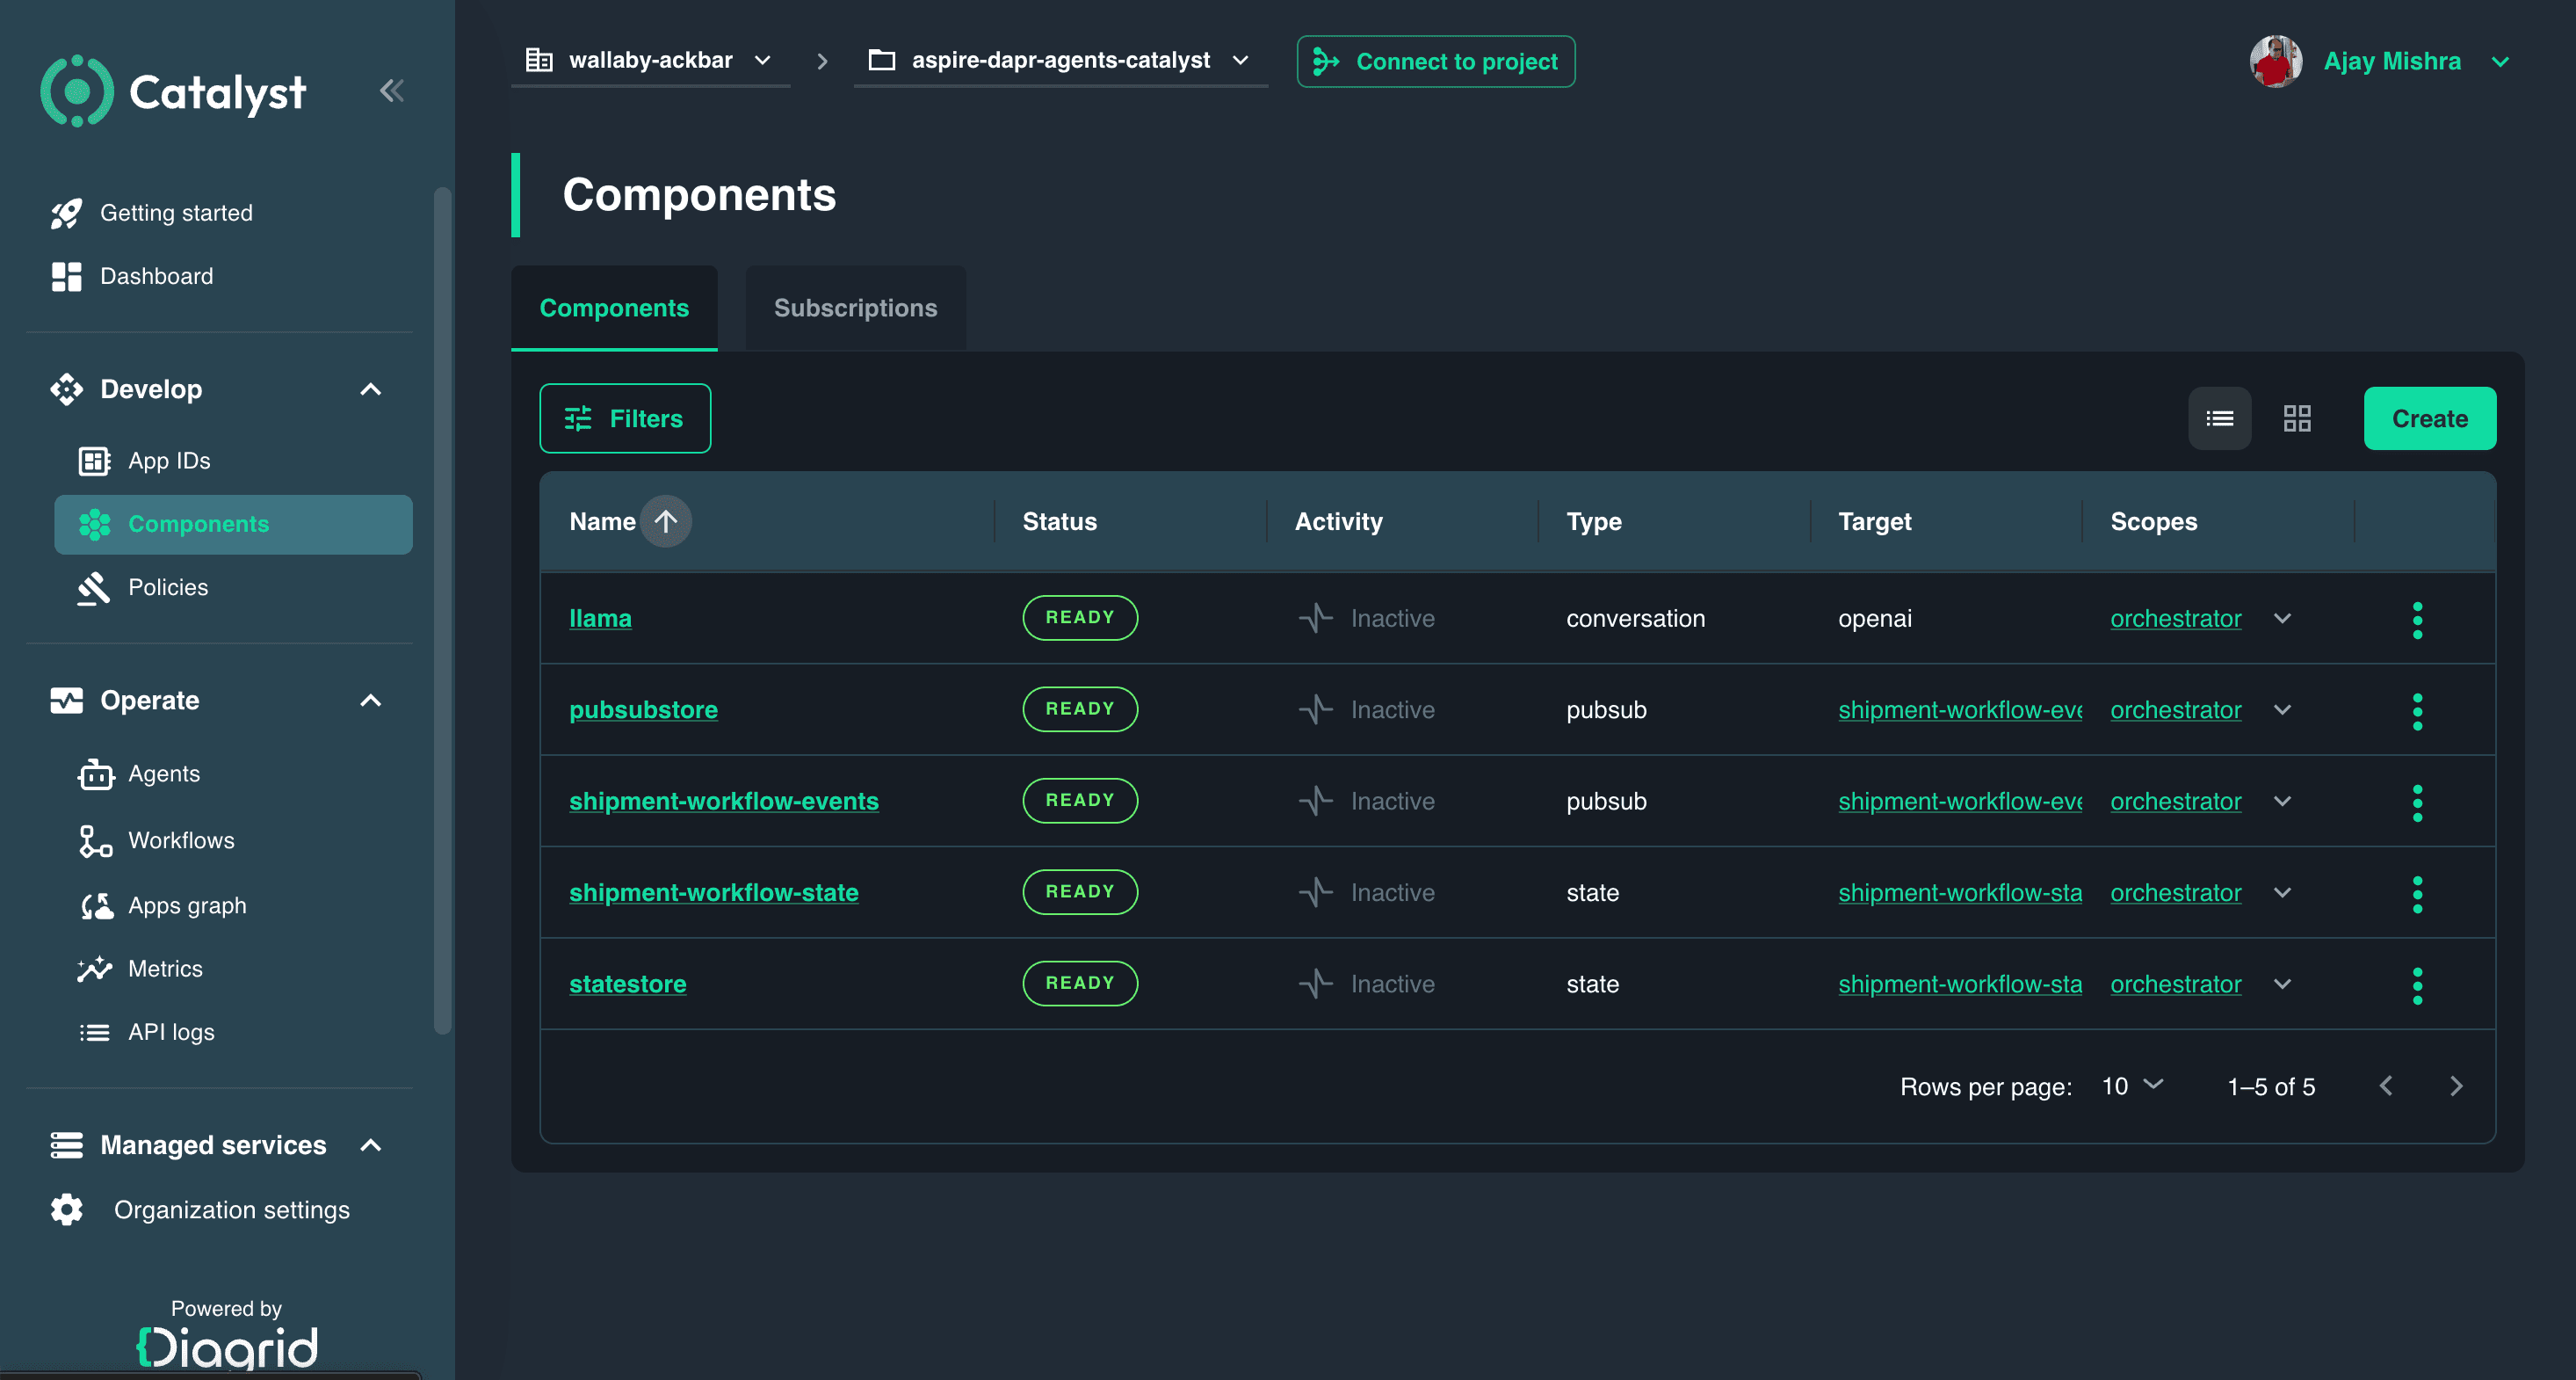Open Organization settings gear

tap(67, 1209)
